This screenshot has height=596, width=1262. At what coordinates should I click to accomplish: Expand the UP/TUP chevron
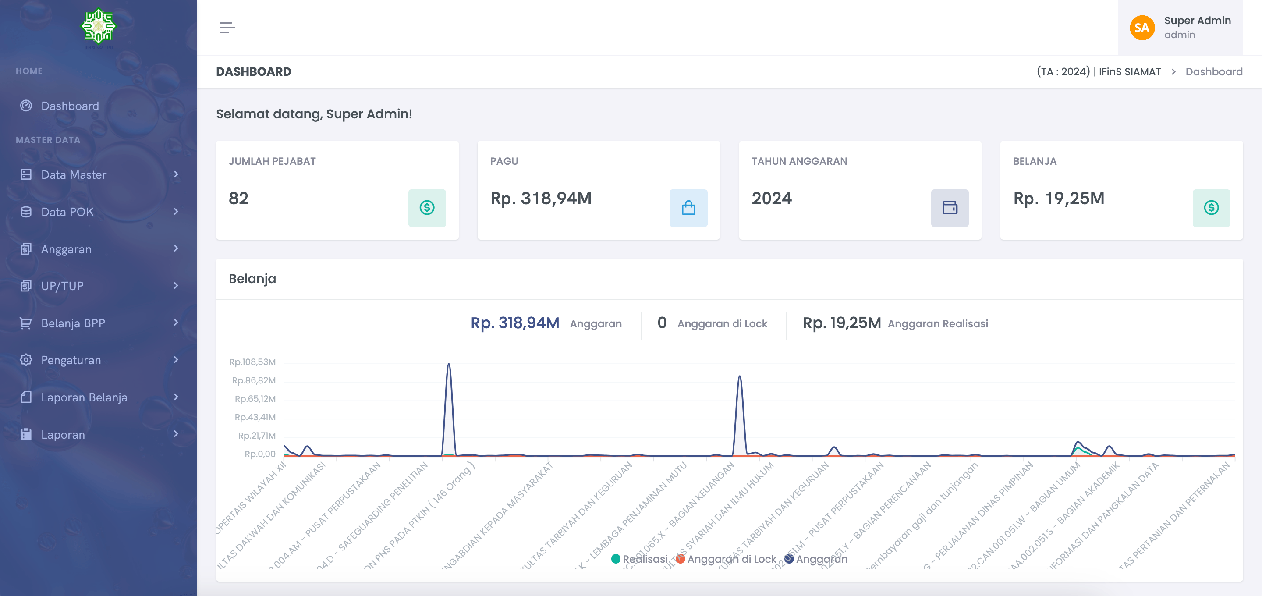(176, 286)
